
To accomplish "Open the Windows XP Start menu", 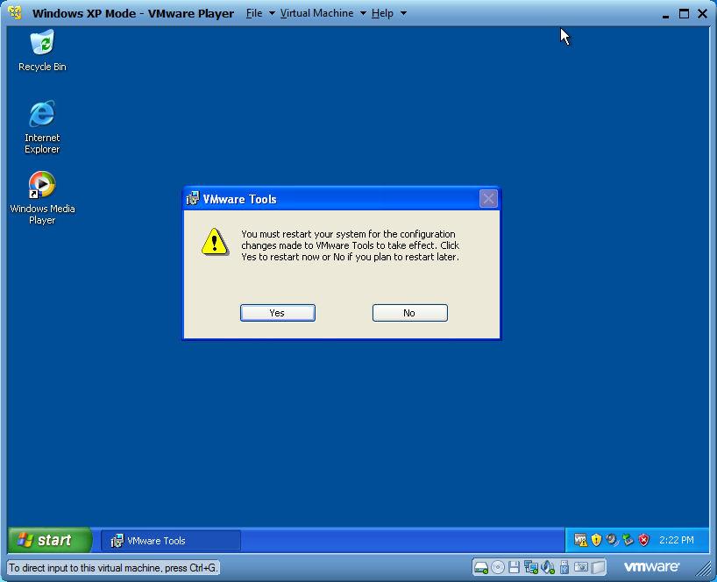I will 49,540.
